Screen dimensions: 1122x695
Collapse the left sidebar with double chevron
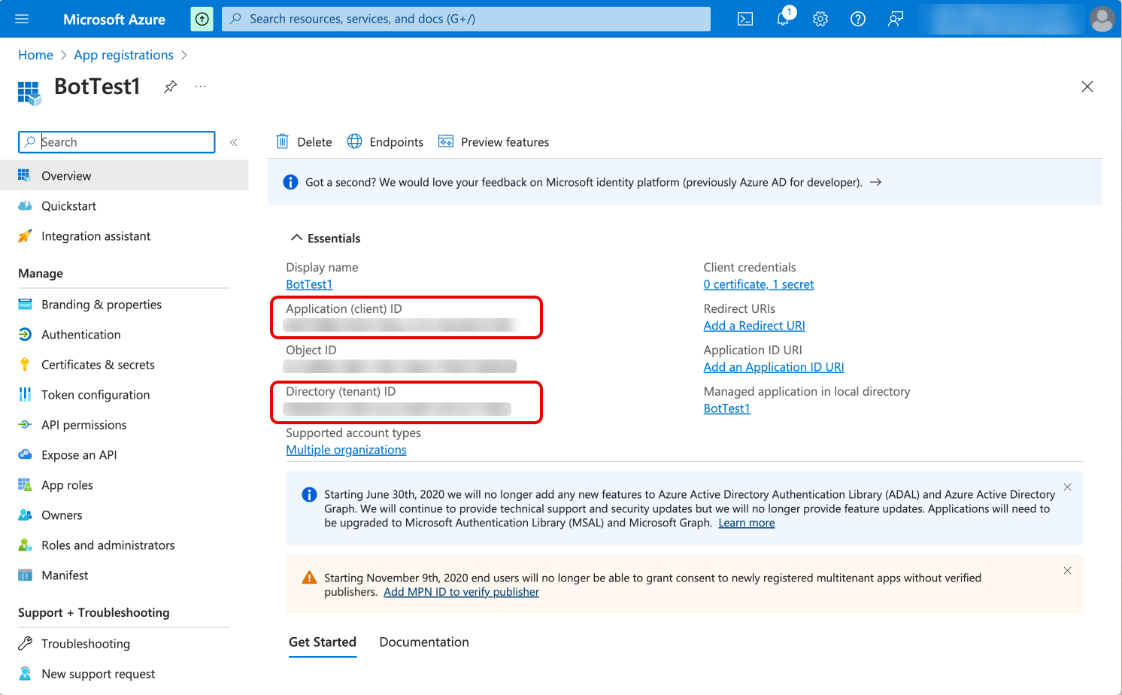(234, 142)
